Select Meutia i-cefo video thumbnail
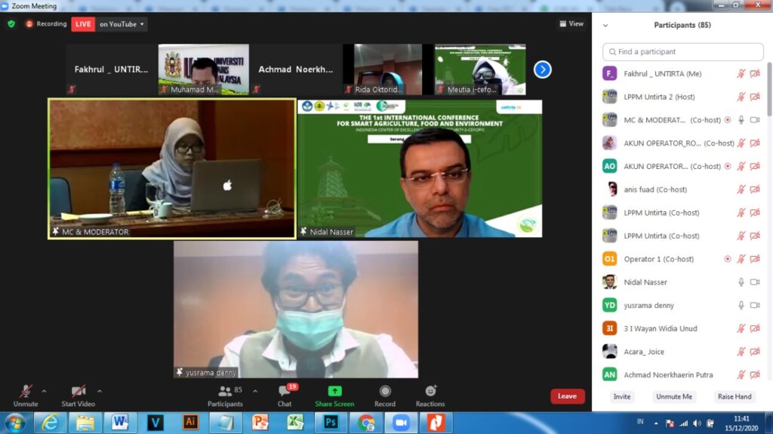 pos(480,69)
